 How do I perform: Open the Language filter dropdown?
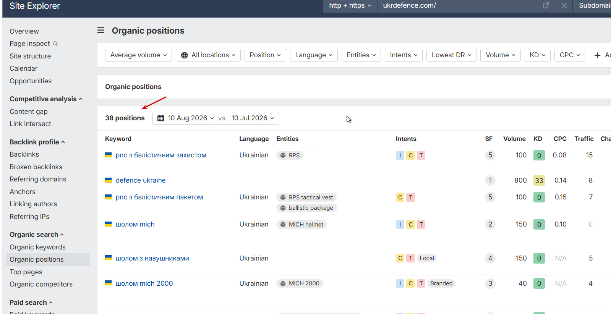(314, 55)
